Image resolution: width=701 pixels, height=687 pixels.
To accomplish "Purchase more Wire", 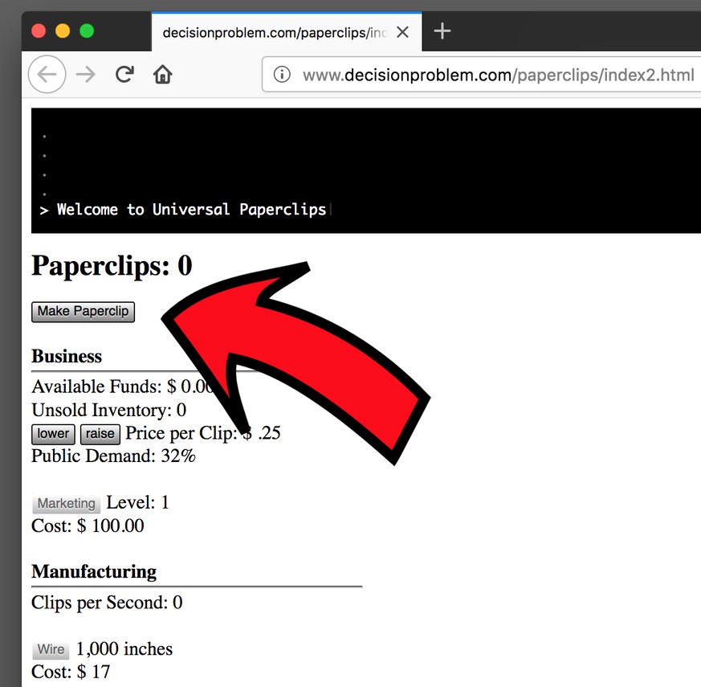I will click(x=51, y=649).
